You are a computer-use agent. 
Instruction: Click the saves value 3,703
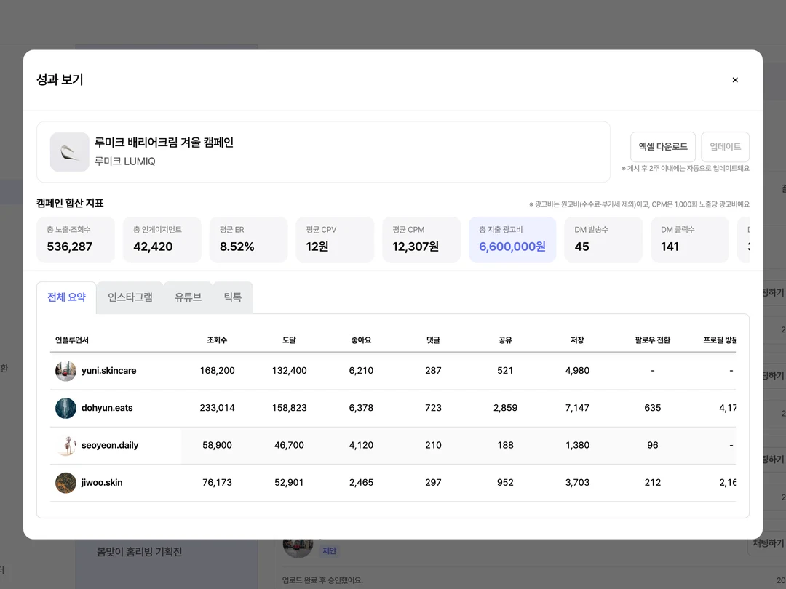(577, 482)
